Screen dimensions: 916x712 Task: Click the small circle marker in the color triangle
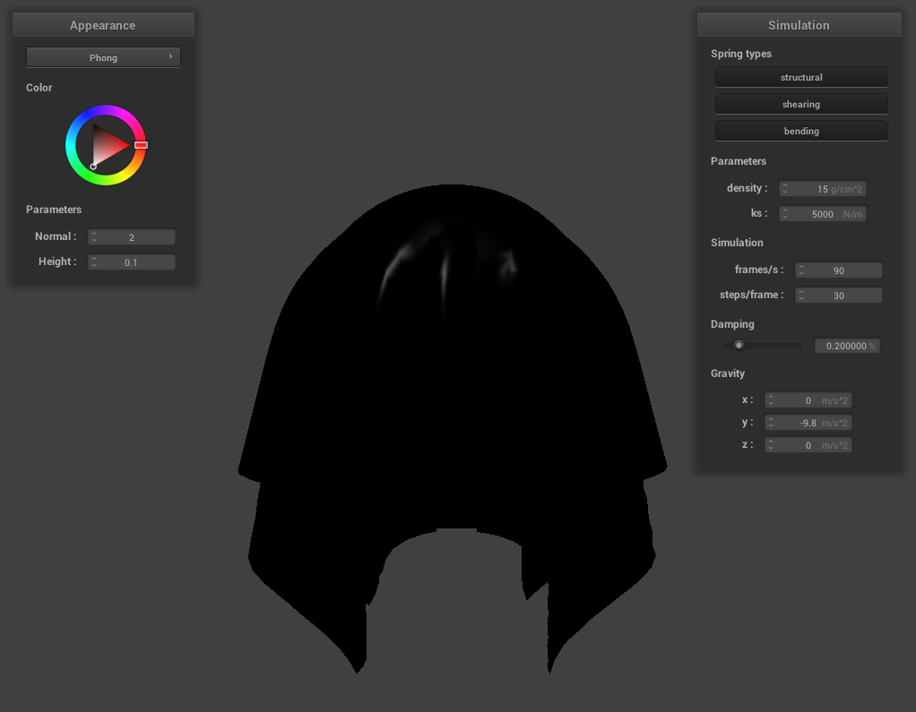click(x=93, y=167)
